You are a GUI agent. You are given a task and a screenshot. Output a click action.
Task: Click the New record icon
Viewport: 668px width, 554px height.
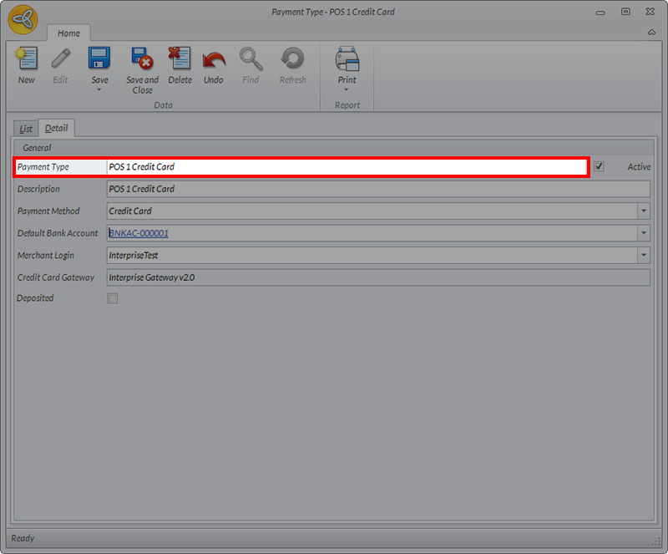click(27, 59)
